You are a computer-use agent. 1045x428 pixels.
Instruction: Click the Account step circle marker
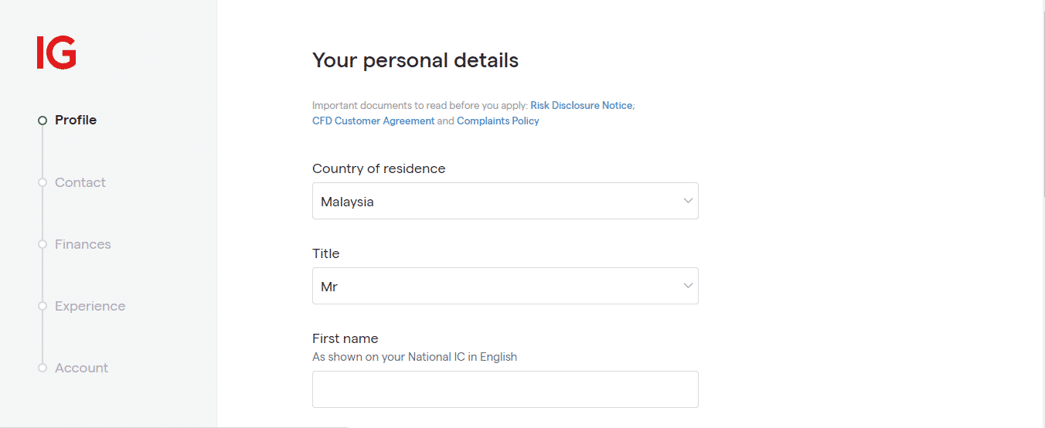point(43,368)
